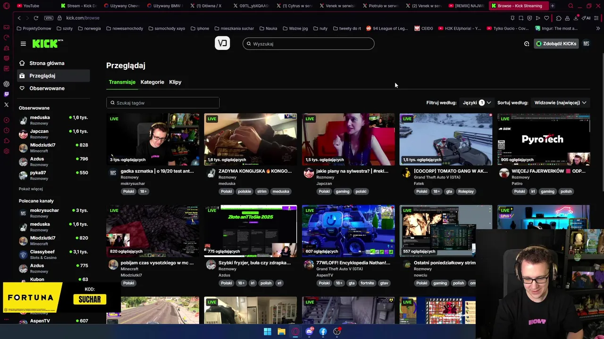Click the tab search magnifier icon
This screenshot has height=339, width=604.
coord(570,6)
